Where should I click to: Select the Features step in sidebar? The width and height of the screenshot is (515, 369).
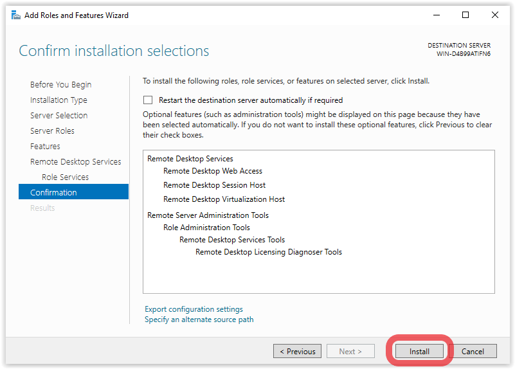(45, 147)
